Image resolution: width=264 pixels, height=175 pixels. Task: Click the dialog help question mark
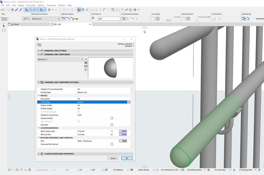[x=124, y=39]
